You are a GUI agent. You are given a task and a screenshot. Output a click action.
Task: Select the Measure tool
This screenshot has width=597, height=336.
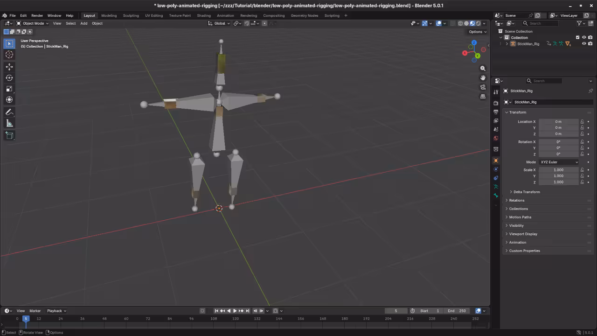tap(9, 123)
